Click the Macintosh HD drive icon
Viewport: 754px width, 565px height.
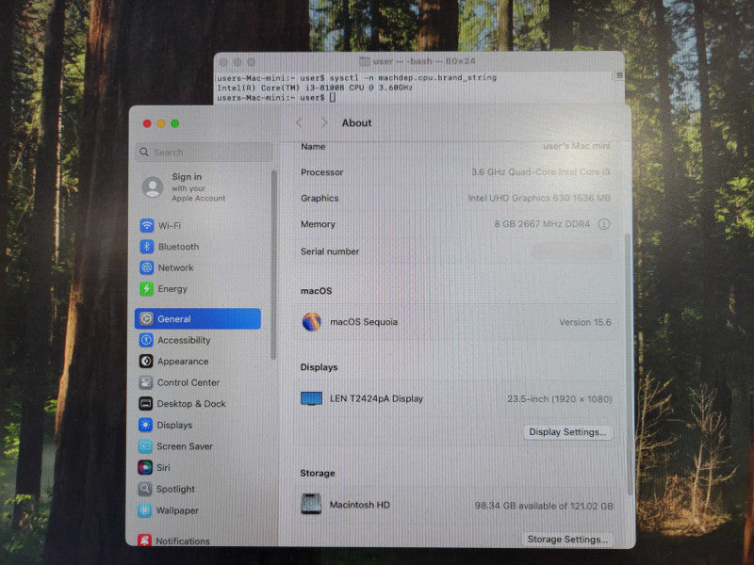[x=311, y=504]
